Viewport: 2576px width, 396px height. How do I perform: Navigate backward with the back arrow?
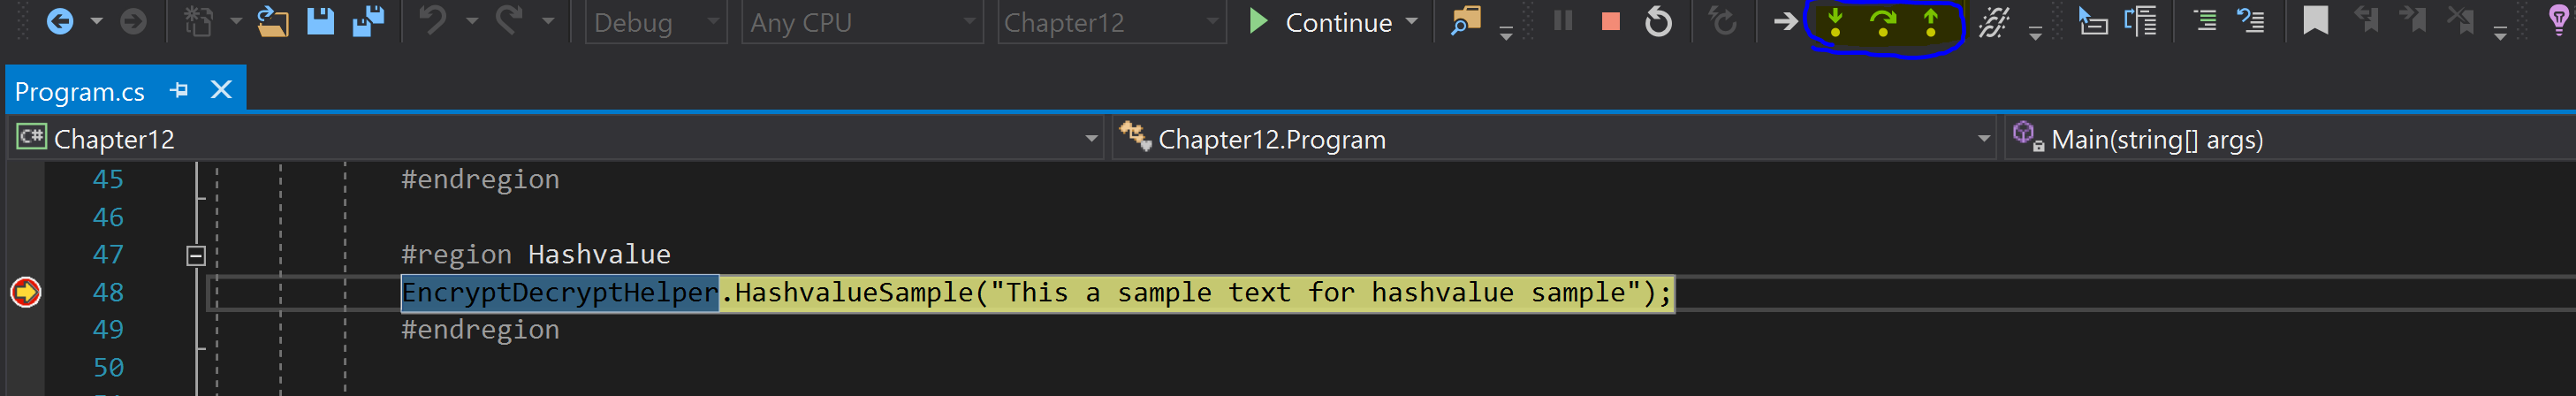[60, 21]
